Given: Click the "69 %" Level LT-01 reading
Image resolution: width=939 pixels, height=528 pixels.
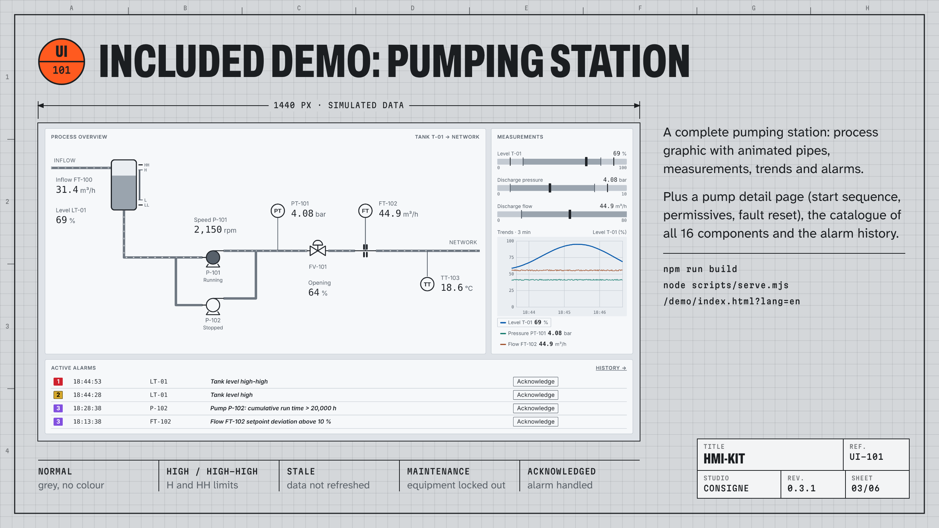Looking at the screenshot, I should 65,220.
